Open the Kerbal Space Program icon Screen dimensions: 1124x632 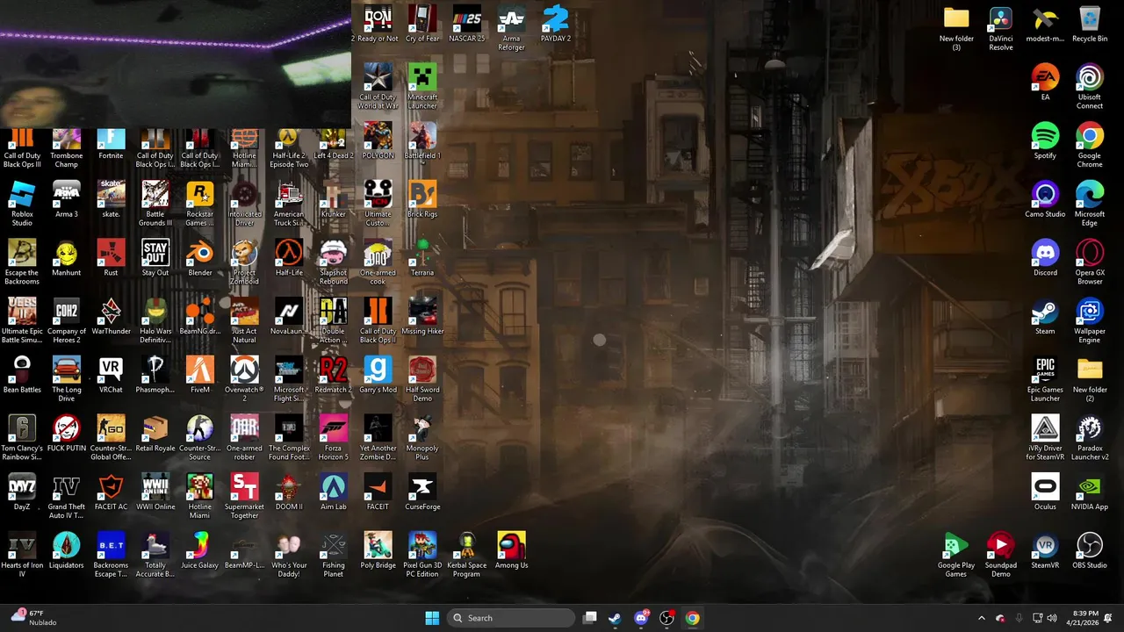point(467,555)
